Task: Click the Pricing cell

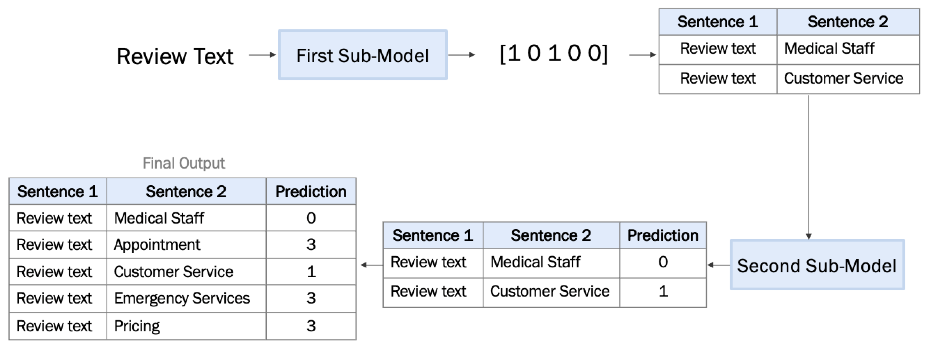Action: (x=137, y=326)
